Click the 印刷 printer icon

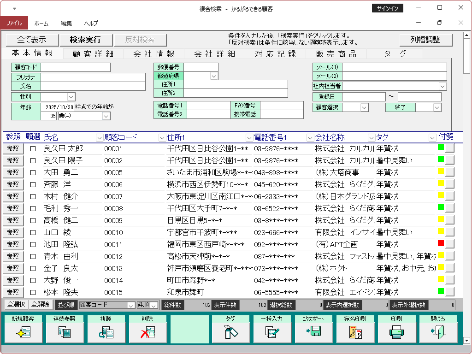(396, 332)
